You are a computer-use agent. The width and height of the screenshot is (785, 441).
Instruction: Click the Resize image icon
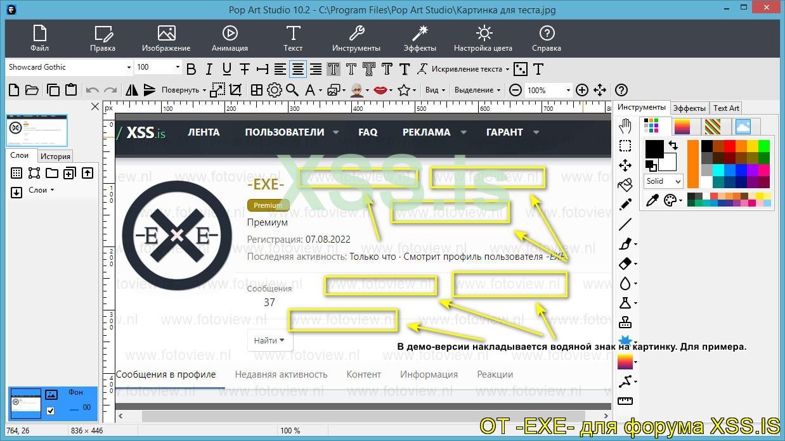217,90
